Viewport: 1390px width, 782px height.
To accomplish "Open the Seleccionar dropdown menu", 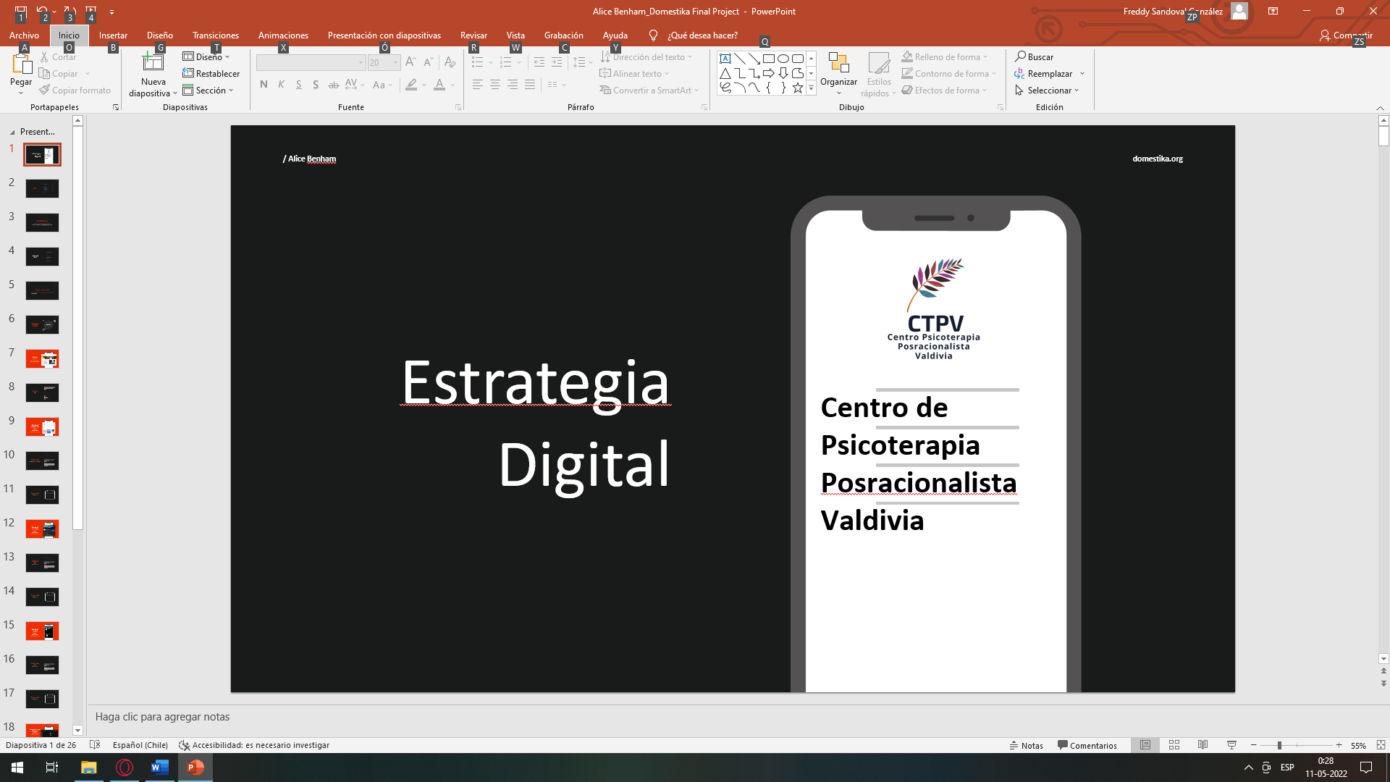I will tap(1048, 91).
